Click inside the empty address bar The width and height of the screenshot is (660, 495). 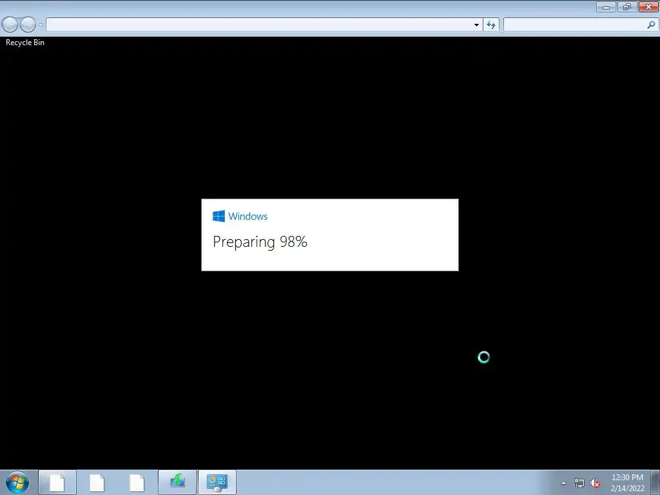point(259,25)
